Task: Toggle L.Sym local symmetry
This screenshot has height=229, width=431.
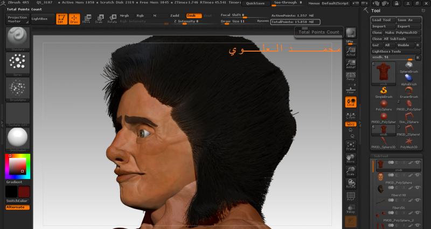Action: point(351,116)
